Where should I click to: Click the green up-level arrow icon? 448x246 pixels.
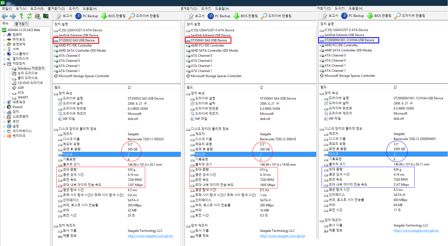(x=21, y=16)
